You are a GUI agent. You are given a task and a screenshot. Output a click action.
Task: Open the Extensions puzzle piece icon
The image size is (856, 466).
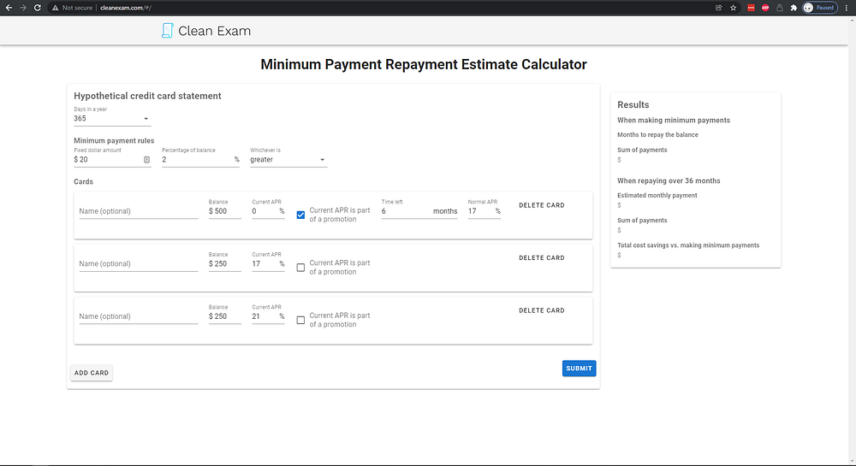click(x=794, y=8)
